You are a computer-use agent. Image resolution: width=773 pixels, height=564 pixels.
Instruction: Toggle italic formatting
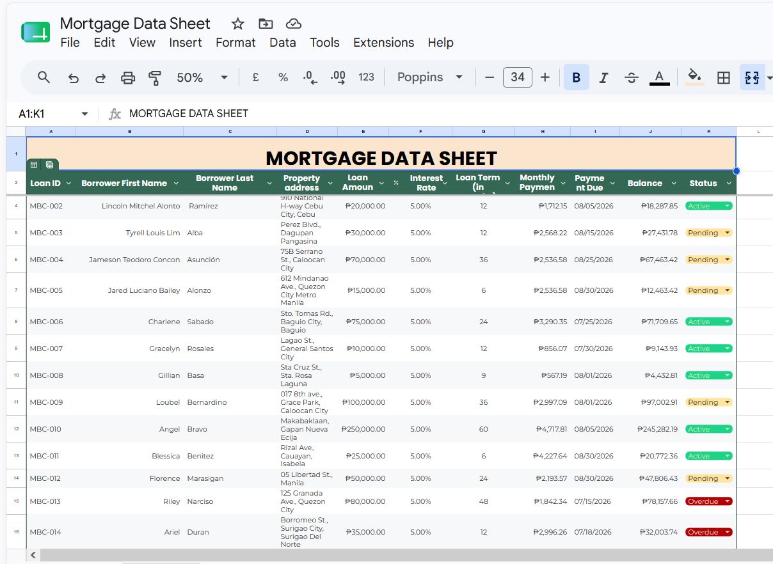[603, 77]
